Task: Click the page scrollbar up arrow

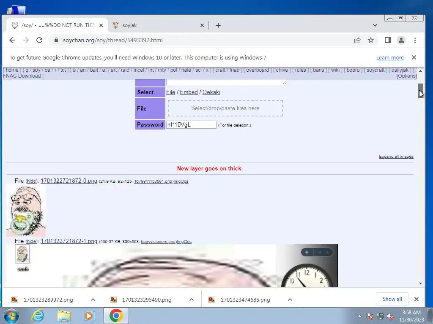Action: (420, 71)
